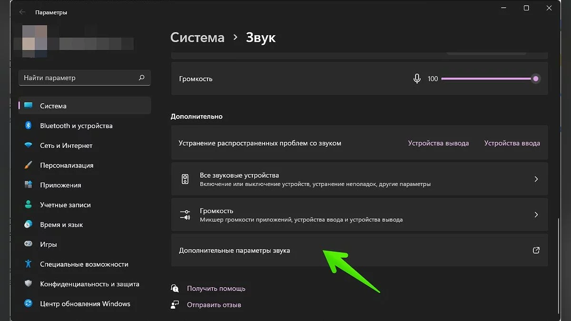This screenshot has height=321, width=571.
Task: Click the microphone icon next to volume
Action: pos(417,79)
